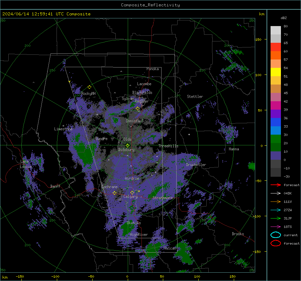Select yellow radar-center marker above Didsbury
The height and width of the screenshot is (281, 301).
[128, 146]
